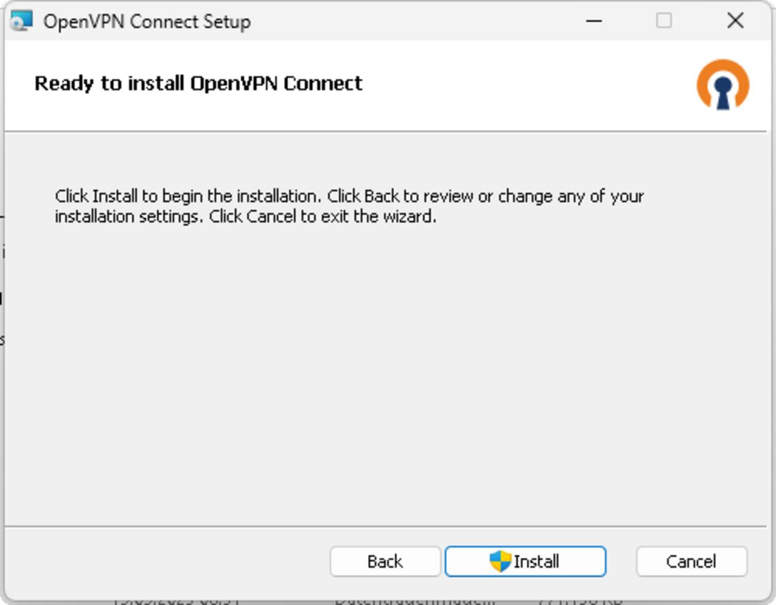Click the "Ready to install OpenVPN Connect" heading
776x605 pixels.
coord(199,83)
